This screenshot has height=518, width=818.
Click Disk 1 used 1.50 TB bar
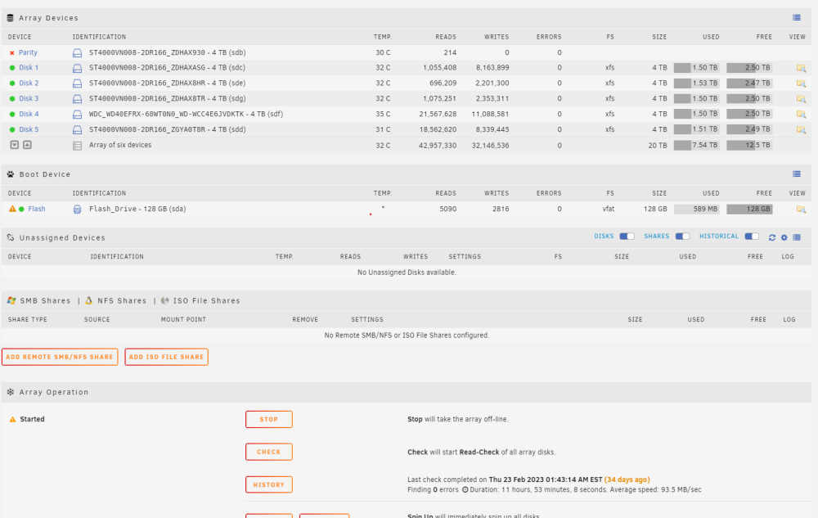coord(696,68)
